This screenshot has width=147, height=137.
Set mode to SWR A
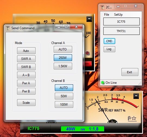(26, 59)
